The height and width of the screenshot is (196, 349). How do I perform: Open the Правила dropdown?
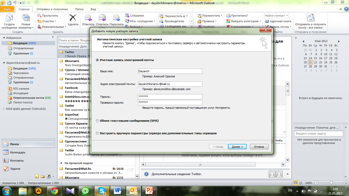pyautogui.click(x=207, y=21)
